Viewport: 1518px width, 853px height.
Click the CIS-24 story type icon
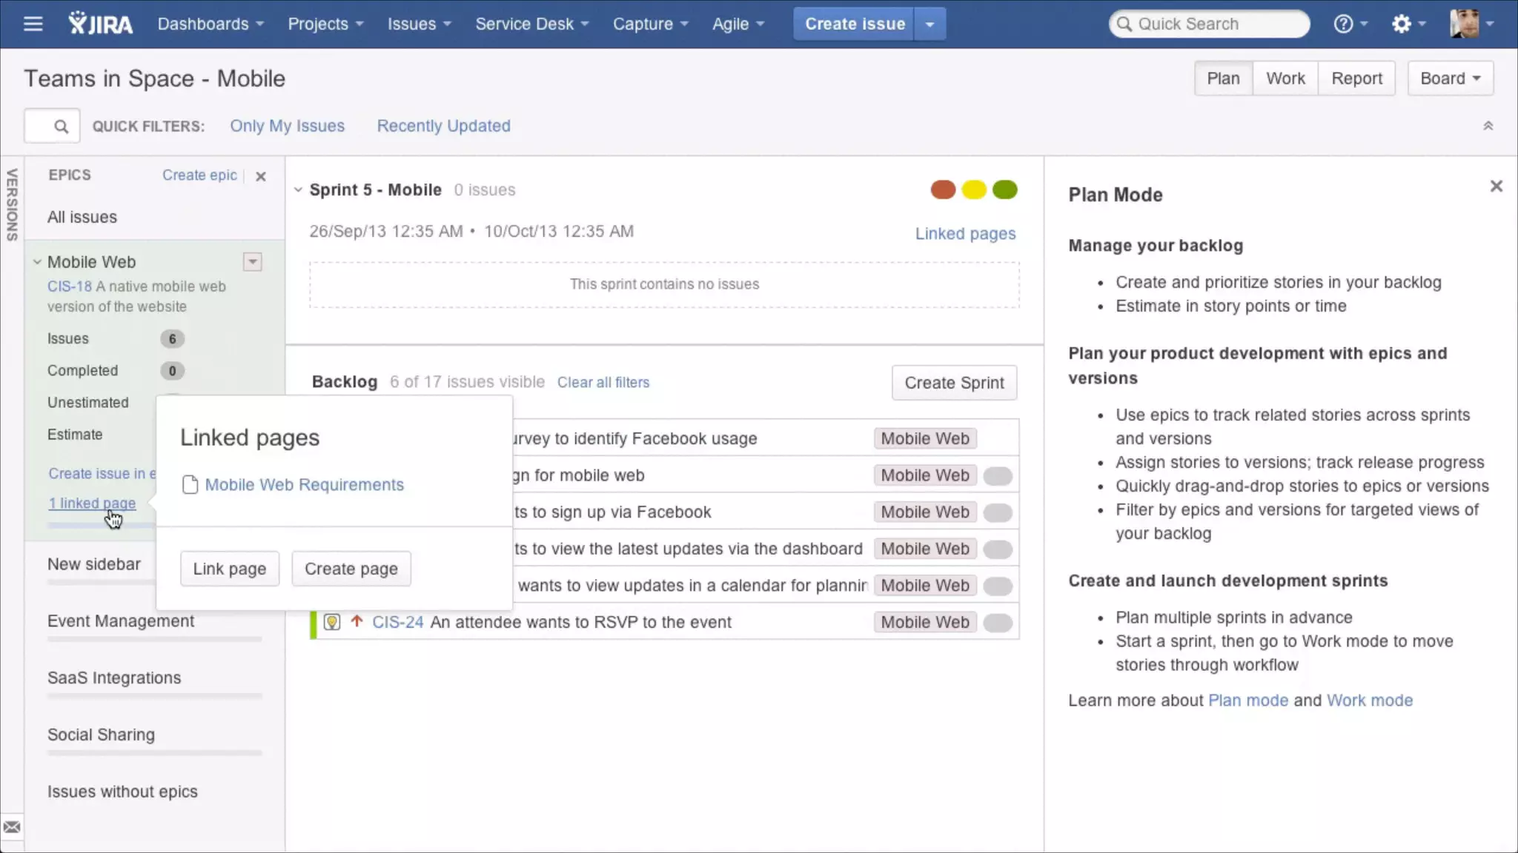332,622
